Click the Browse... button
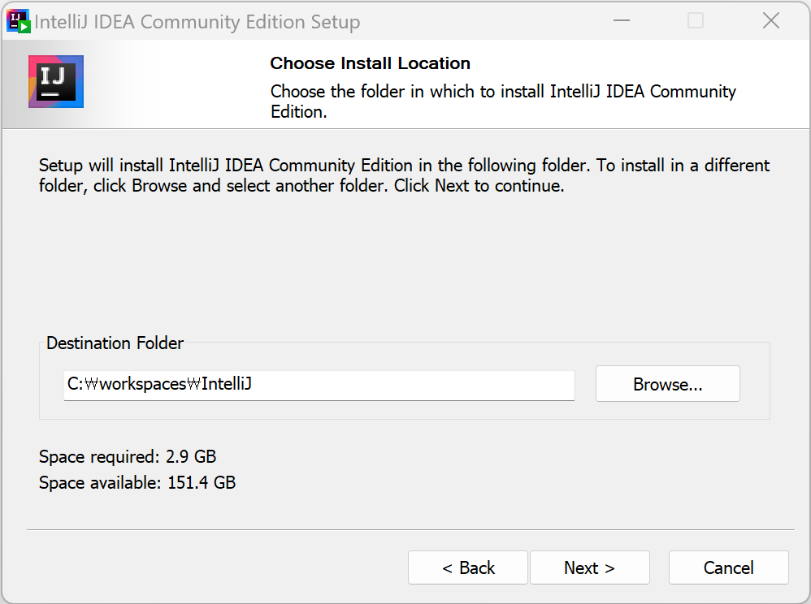This screenshot has height=604, width=811. coord(667,384)
